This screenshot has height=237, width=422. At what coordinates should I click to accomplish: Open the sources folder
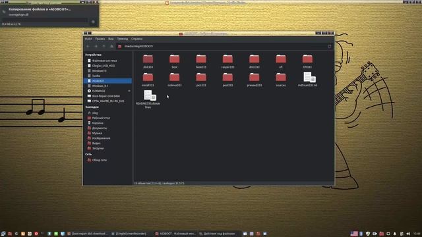281,80
